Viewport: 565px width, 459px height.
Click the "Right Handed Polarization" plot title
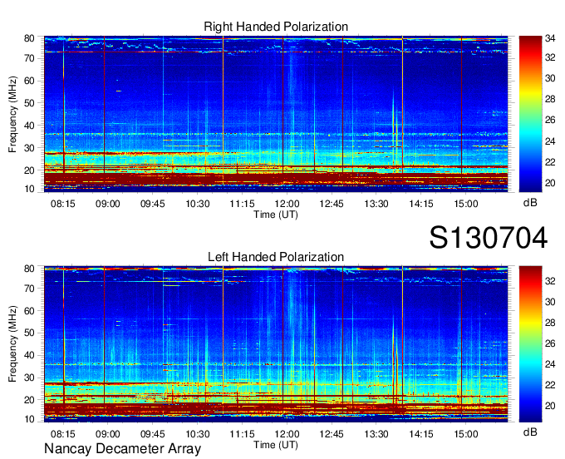(276, 27)
